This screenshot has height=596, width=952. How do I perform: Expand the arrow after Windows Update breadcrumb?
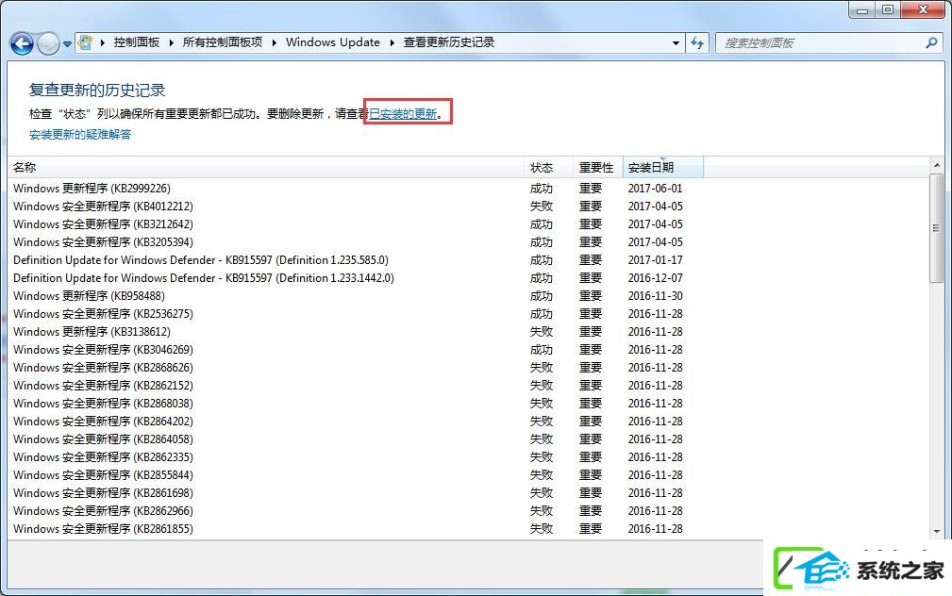point(392,42)
